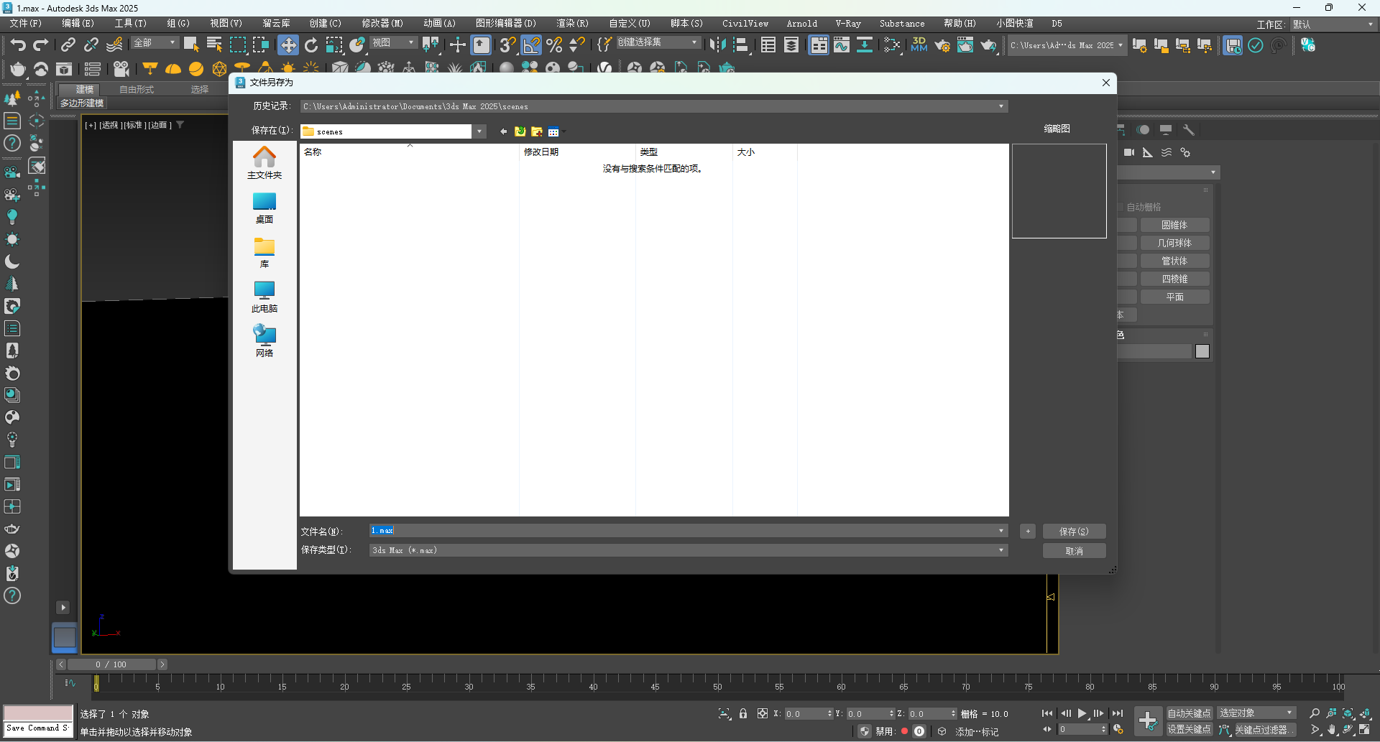Open the view menu icon in dialog

pyautogui.click(x=554, y=131)
